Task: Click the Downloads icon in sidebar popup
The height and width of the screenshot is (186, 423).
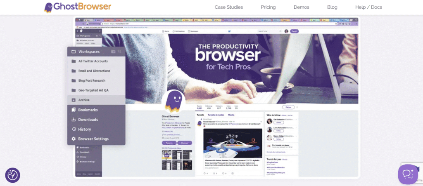Action: pyautogui.click(x=74, y=120)
